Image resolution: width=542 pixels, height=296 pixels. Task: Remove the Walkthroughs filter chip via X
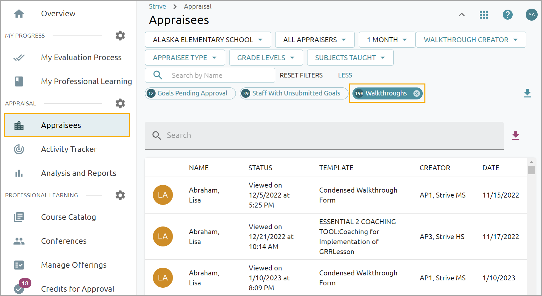[x=417, y=93]
